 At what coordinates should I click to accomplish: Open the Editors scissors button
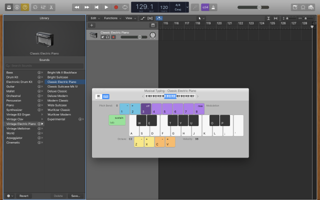click(x=51, y=7)
